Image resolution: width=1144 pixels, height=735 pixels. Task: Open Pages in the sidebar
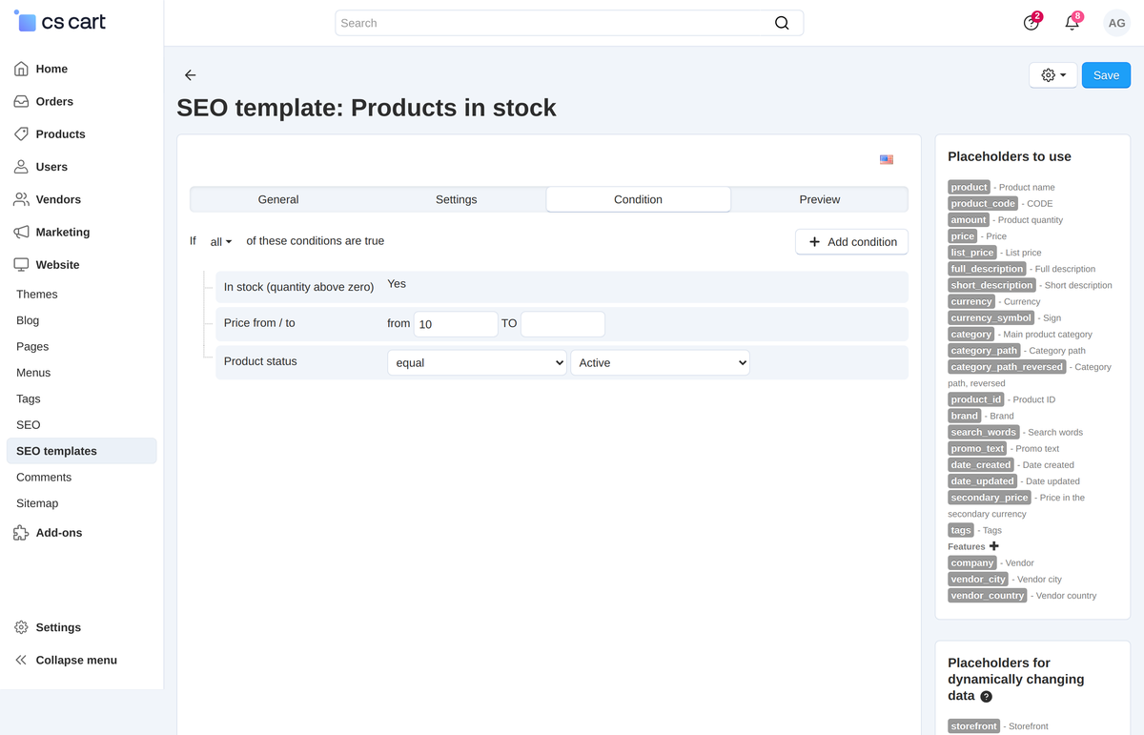32,347
